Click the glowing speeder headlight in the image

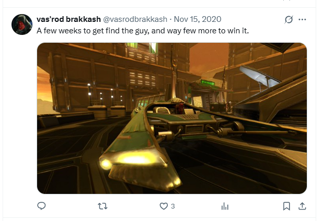pyautogui.click(x=134, y=159)
